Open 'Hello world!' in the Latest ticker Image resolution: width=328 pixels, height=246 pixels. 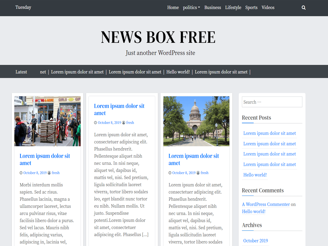point(178,72)
